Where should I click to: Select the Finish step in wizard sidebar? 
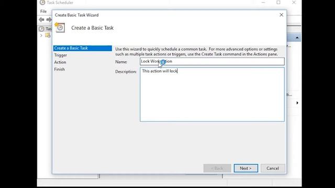59,69
